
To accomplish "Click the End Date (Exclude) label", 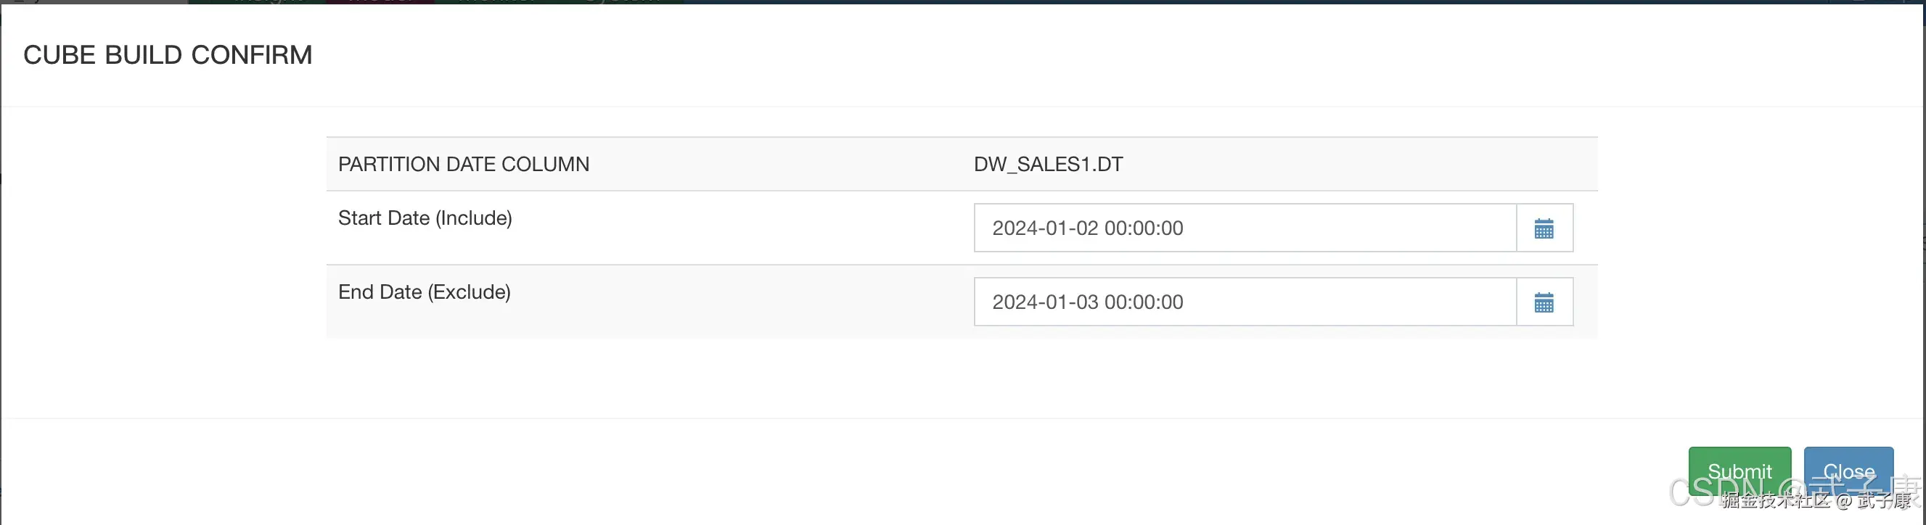I will point(424,292).
